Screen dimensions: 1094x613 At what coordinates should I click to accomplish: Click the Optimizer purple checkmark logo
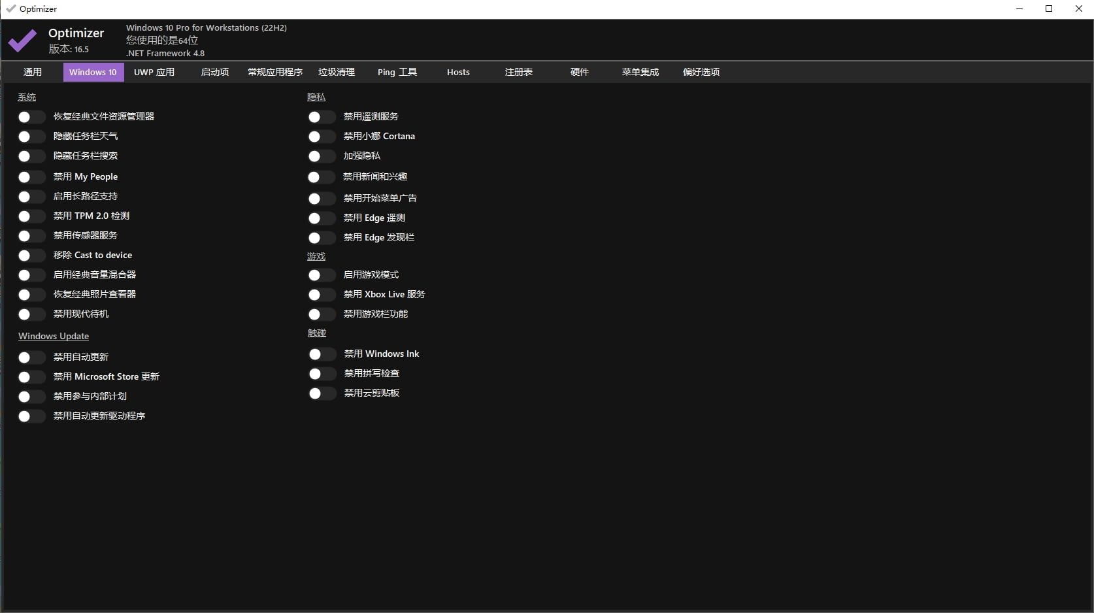23,41
